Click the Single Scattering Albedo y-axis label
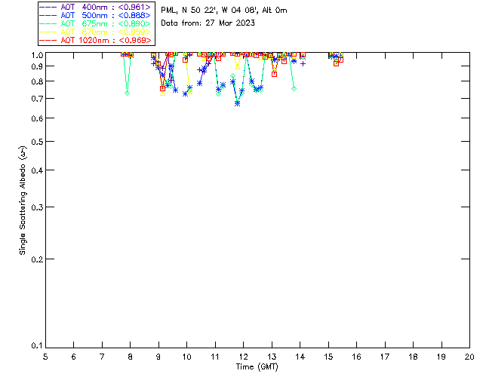The image size is (483, 386). click(23, 201)
